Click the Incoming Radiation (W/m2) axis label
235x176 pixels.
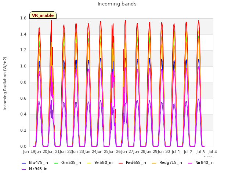[5, 84]
